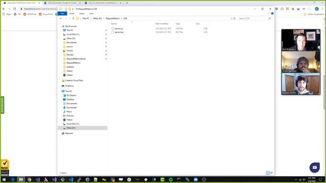The height and width of the screenshot is (183, 326).
Task: Select This PC in breadcrumb path
Action: [86, 18]
